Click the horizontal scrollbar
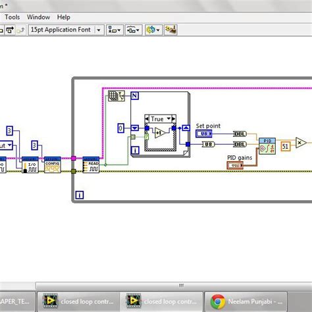This screenshot has width=312, height=312. tap(174, 286)
